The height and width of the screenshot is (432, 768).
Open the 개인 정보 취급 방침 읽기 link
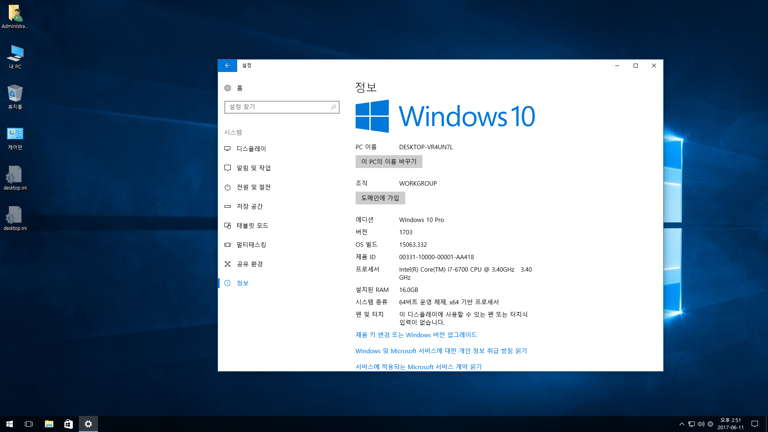pos(441,351)
